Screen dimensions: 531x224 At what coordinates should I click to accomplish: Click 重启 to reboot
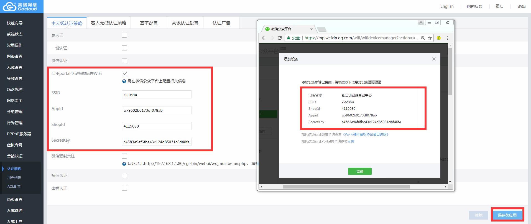pyautogui.click(x=500, y=6)
